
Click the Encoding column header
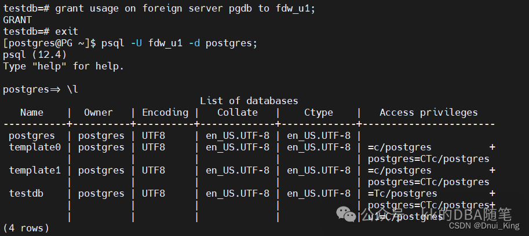click(165, 112)
